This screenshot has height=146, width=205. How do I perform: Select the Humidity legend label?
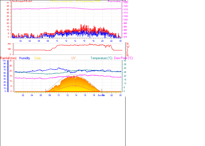(25, 58)
